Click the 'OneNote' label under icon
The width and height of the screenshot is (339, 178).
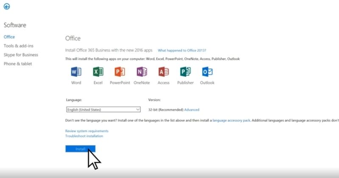(x=142, y=83)
